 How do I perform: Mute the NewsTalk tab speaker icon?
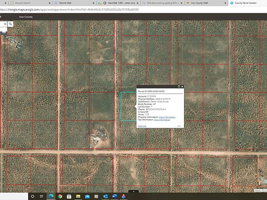105,3
